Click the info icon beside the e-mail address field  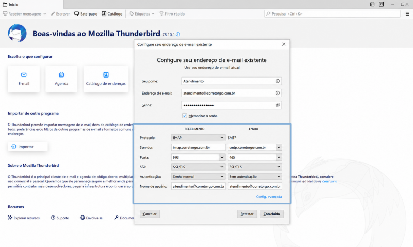pyautogui.click(x=278, y=93)
